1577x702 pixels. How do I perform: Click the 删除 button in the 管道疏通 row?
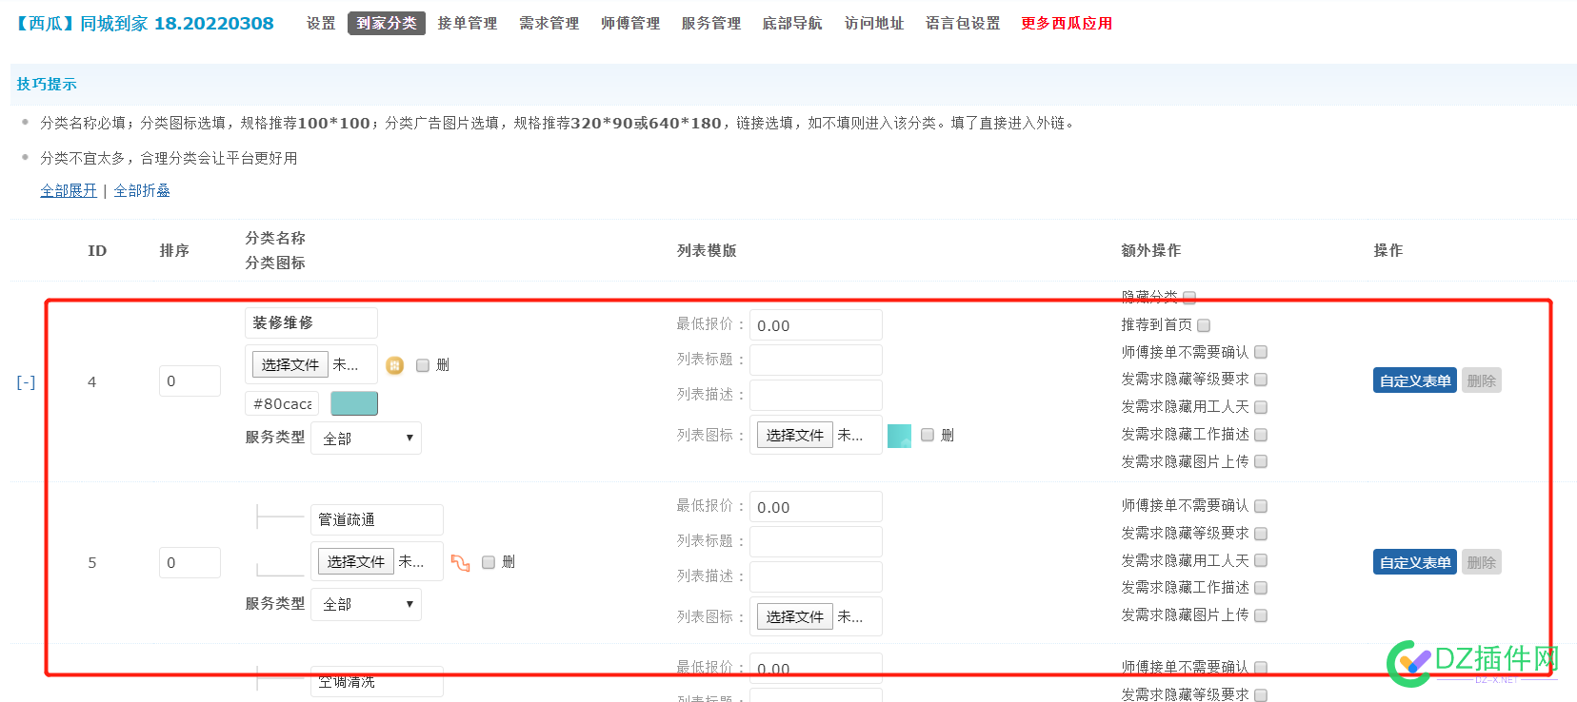point(1482,562)
